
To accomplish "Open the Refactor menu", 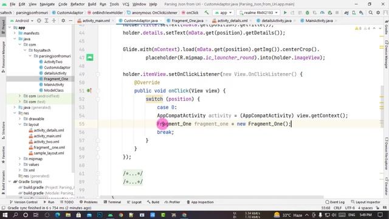I will pos(77,4).
